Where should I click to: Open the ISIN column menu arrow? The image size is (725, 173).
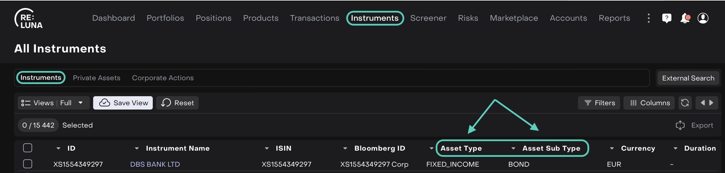[267, 148]
